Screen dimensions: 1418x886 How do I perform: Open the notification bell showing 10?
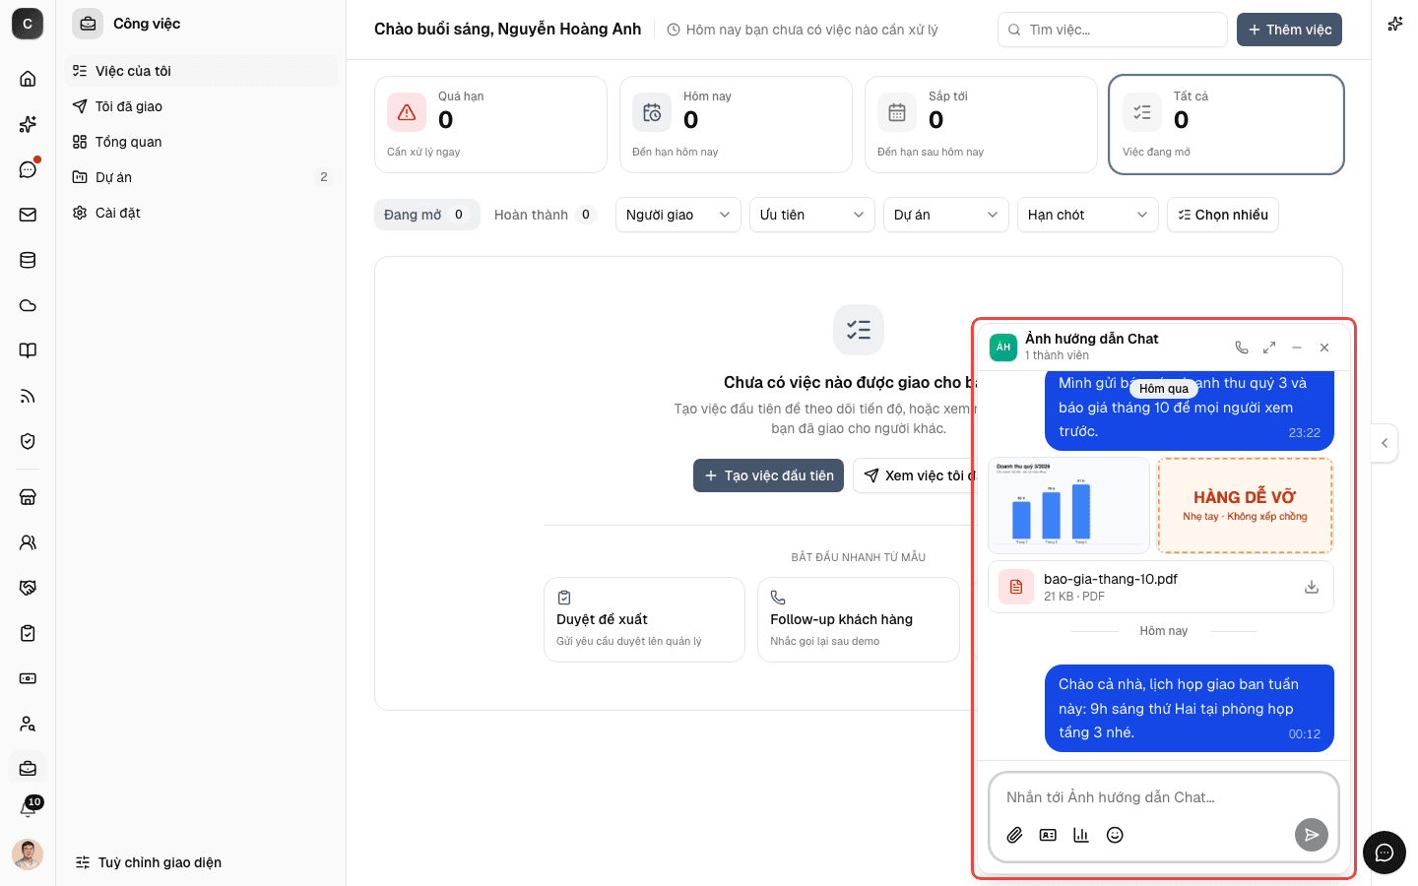(28, 808)
